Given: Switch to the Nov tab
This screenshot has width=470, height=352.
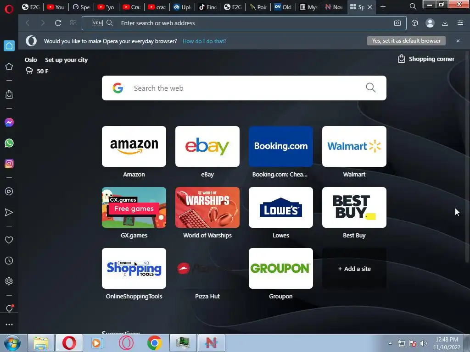Looking at the screenshot, I should (x=334, y=7).
